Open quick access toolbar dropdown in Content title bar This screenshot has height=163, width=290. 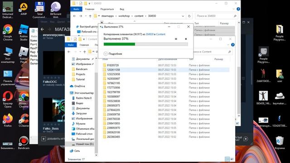click(x=84, y=39)
